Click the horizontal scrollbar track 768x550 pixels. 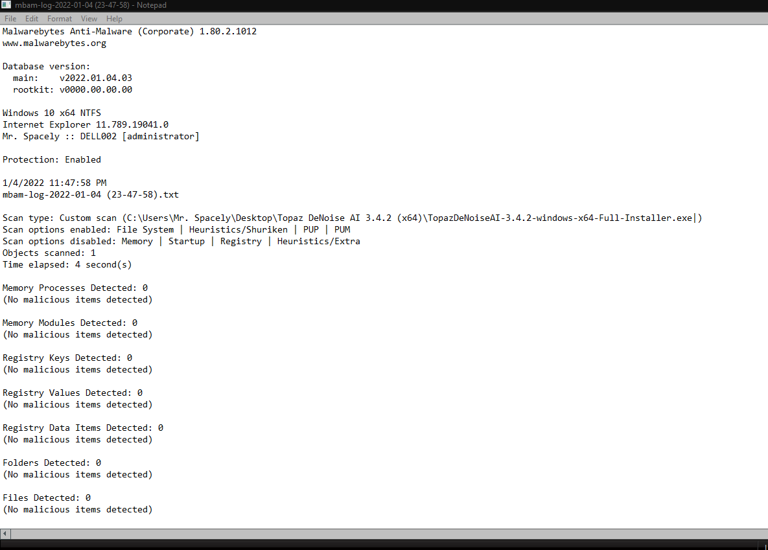pos(389,533)
